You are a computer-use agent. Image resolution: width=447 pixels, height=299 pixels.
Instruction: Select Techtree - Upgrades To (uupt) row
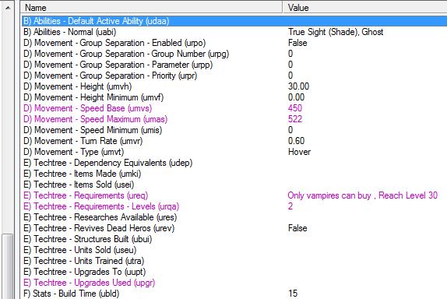point(234,272)
